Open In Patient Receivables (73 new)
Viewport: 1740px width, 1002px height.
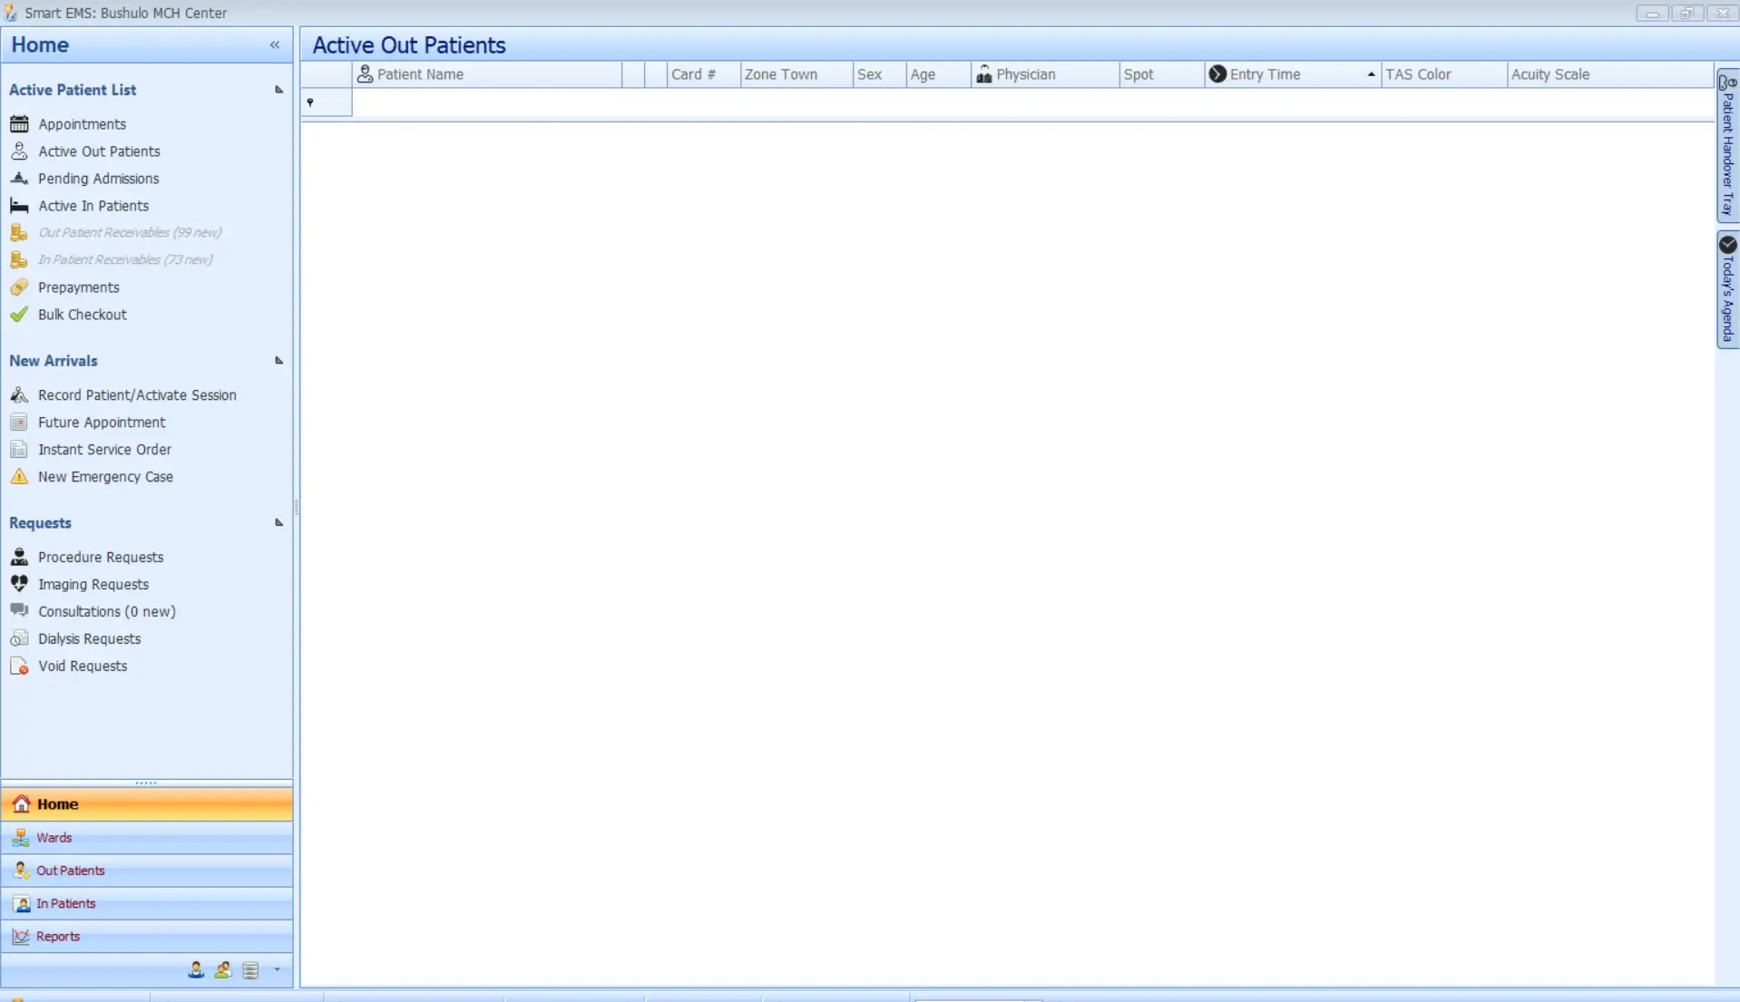click(x=125, y=260)
